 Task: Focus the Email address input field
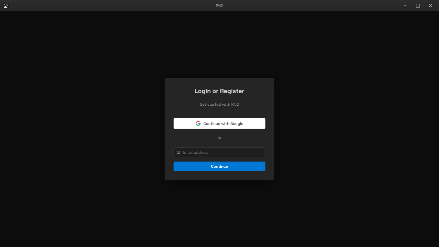(x=219, y=152)
